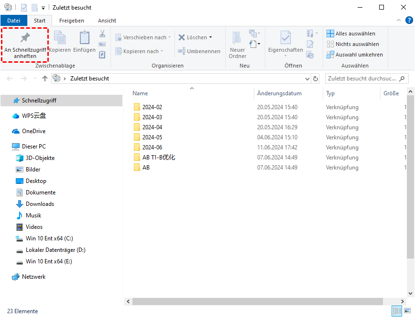
Task: Create a folder with Neuer Ordner
Action: click(238, 45)
